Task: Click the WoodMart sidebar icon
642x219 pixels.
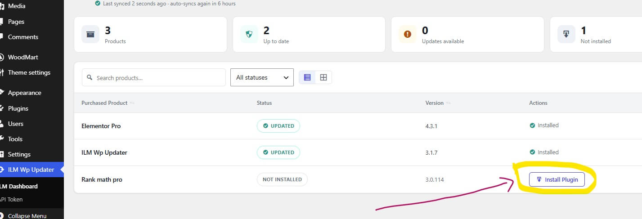Action: pos(2,57)
